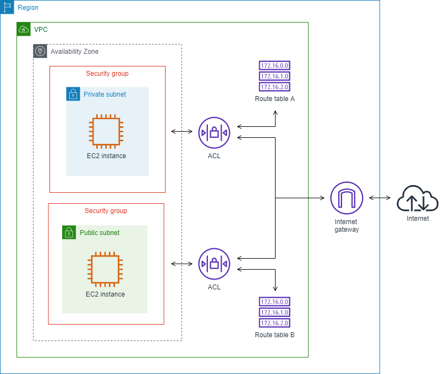Select the Availability Zone pin icon
The image size is (440, 374).
tap(40, 51)
